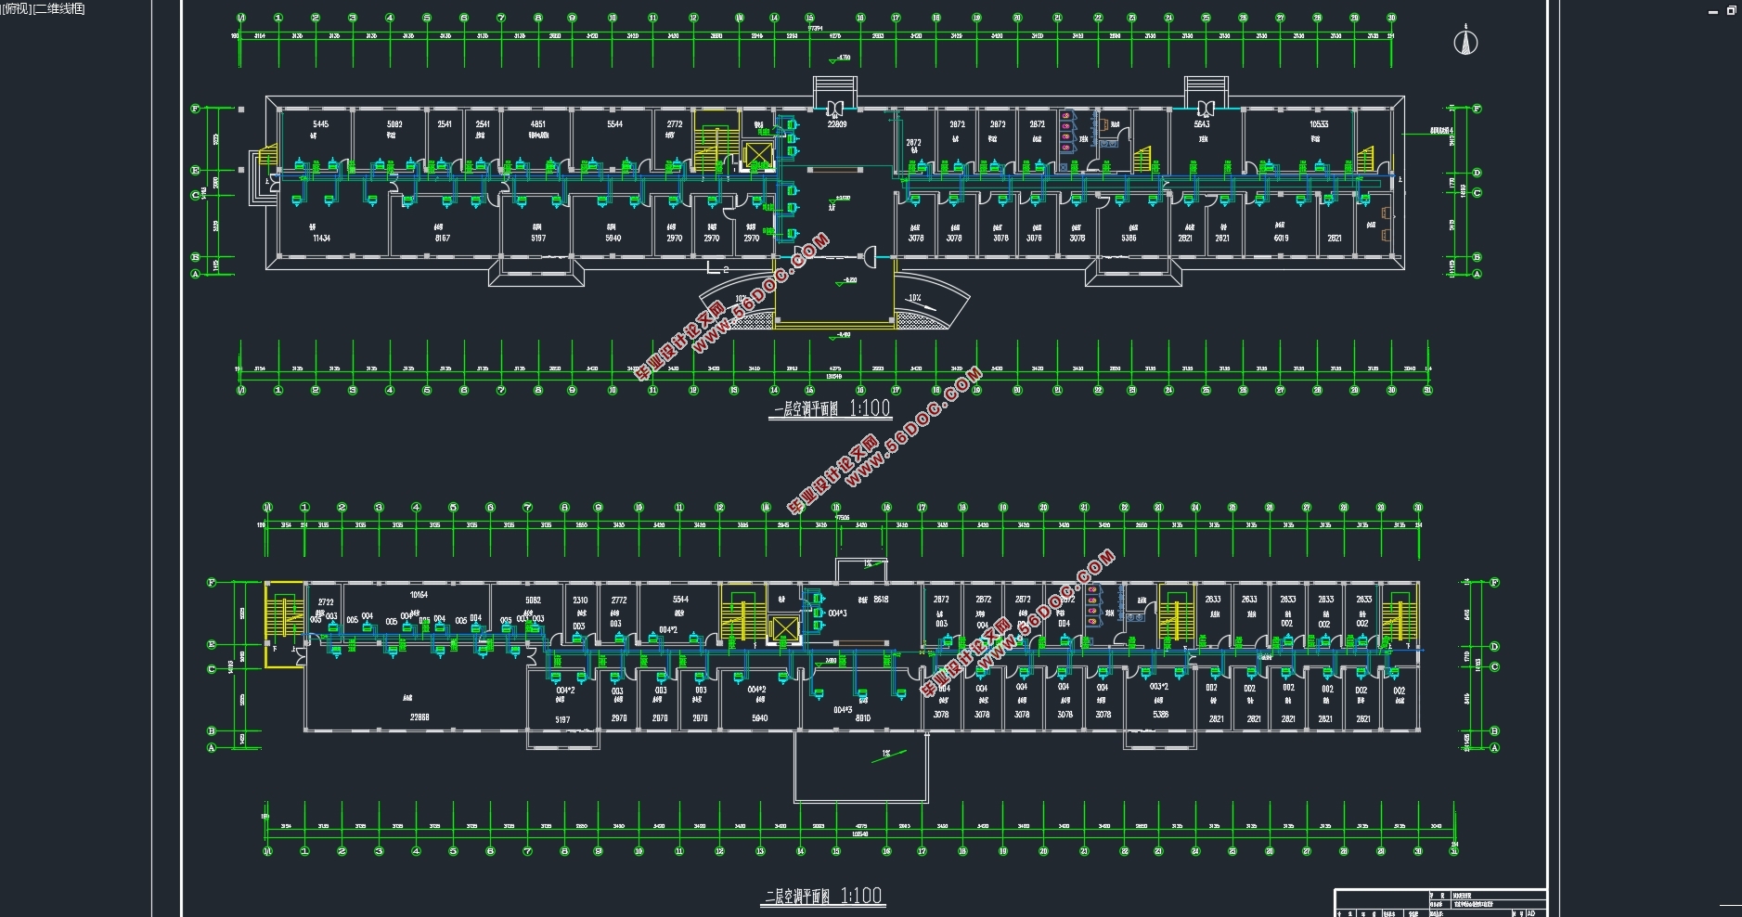Select axis bubble D right of first-floor plan

pos(1477,173)
